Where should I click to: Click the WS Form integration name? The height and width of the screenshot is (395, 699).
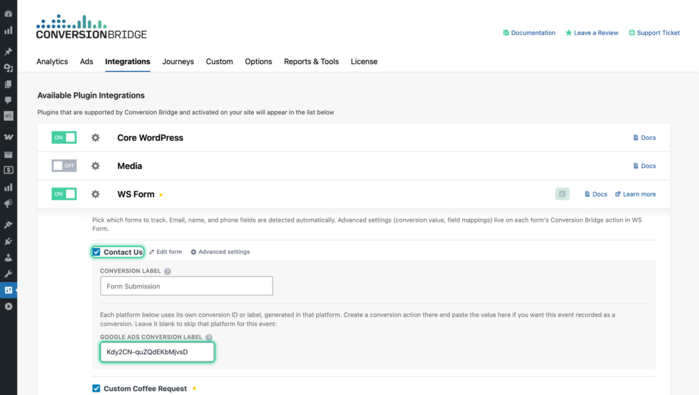point(136,194)
